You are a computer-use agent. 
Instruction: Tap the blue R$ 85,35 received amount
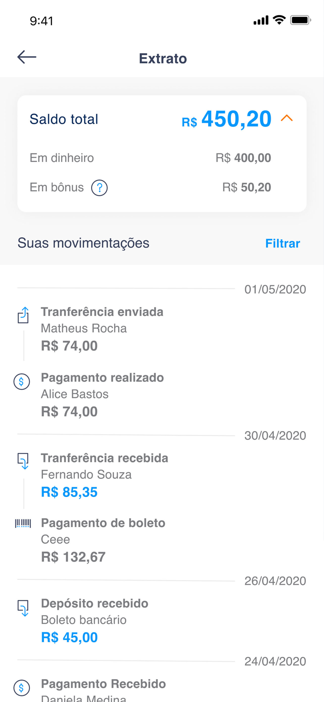click(69, 492)
